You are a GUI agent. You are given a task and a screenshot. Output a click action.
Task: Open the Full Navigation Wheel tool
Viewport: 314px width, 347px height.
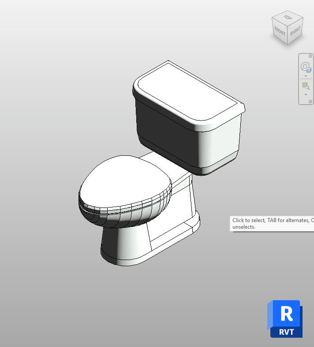[x=306, y=67]
